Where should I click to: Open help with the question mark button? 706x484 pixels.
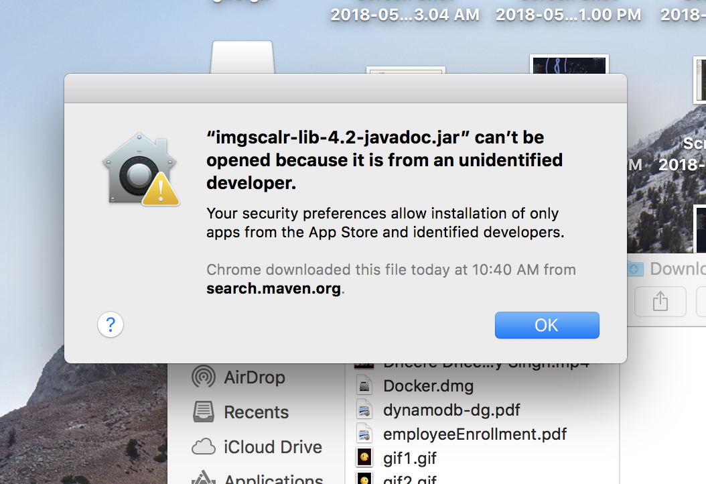(x=111, y=324)
